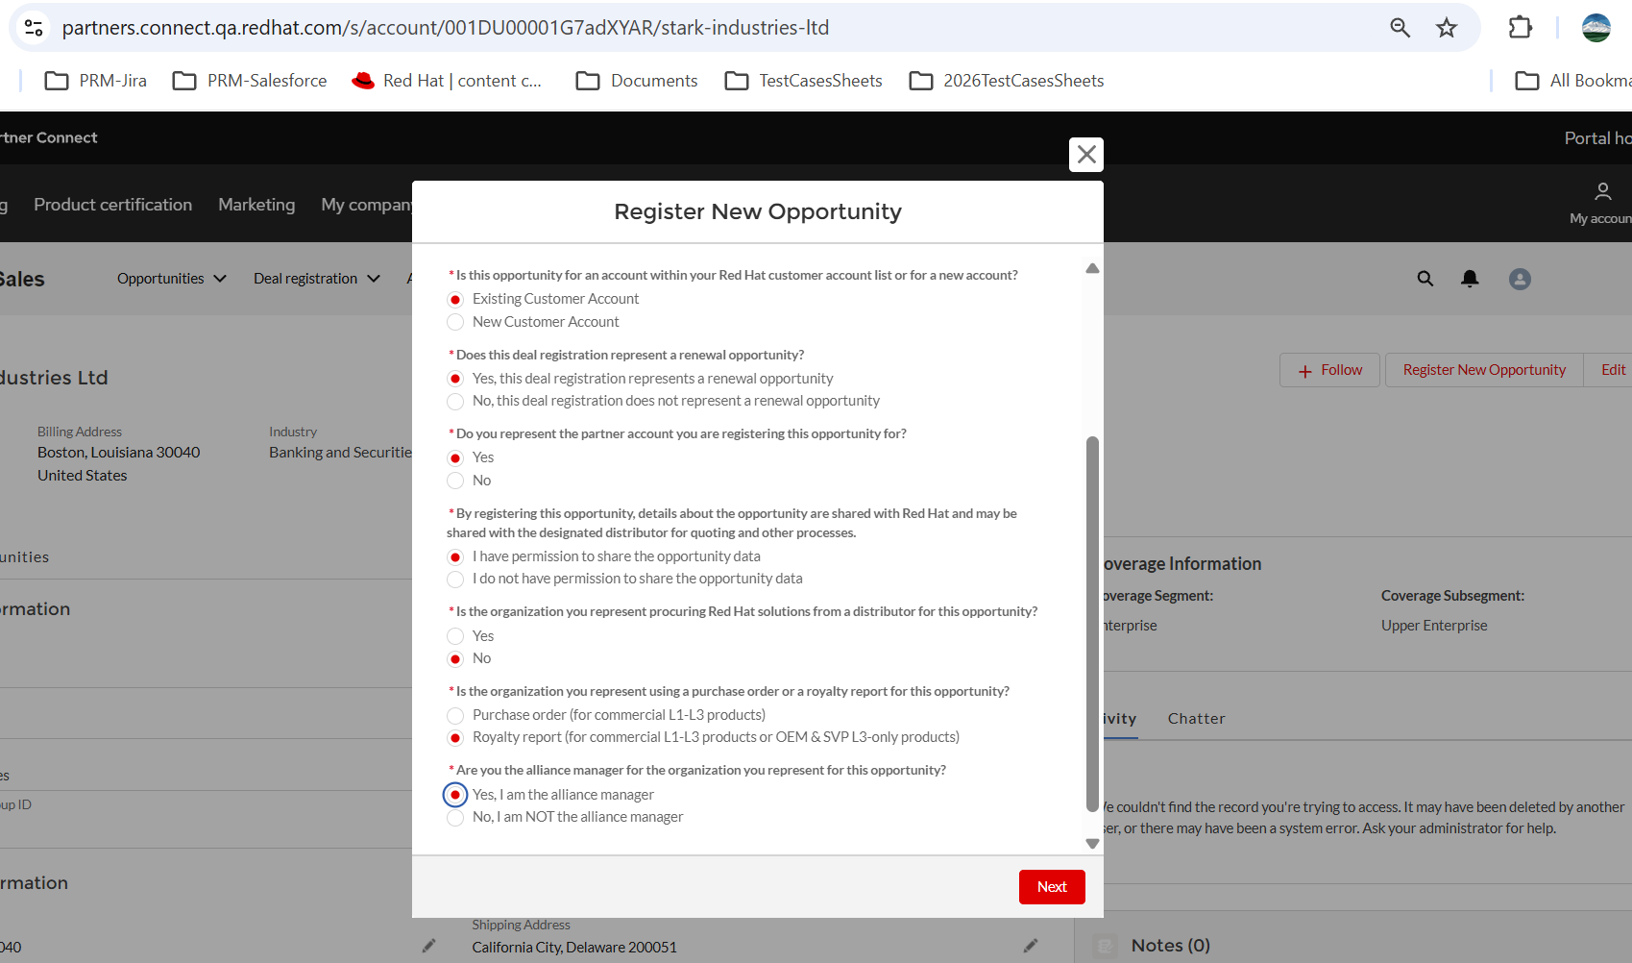Open the Documents bookmark folder
The height and width of the screenshot is (963, 1632).
point(637,81)
